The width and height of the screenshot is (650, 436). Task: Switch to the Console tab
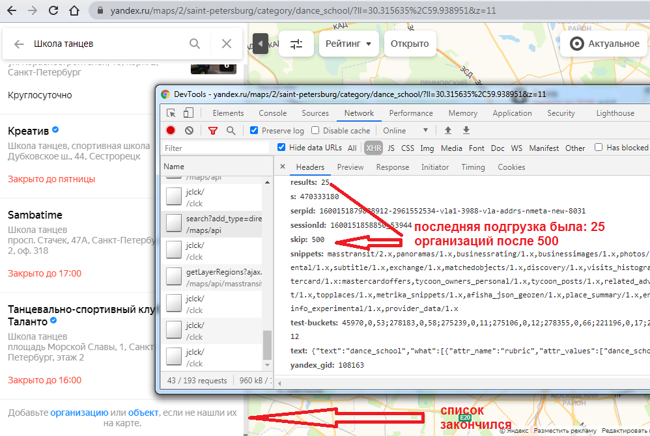(272, 113)
